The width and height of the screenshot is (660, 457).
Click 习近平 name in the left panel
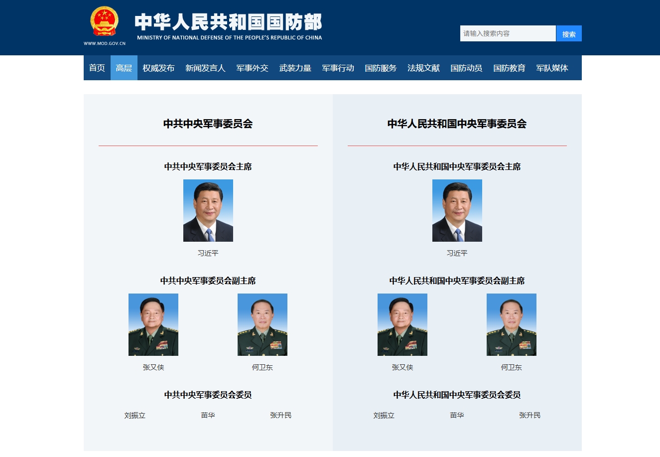pyautogui.click(x=208, y=253)
